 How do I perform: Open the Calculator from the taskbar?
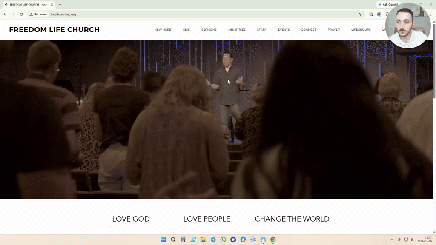[x=183, y=240]
